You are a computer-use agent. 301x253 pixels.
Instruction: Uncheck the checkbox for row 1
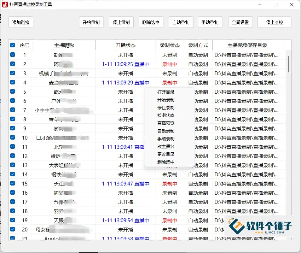13,55
